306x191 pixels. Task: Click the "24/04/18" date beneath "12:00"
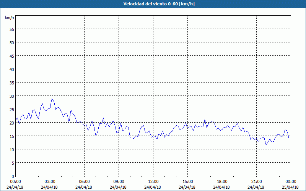point(153,187)
